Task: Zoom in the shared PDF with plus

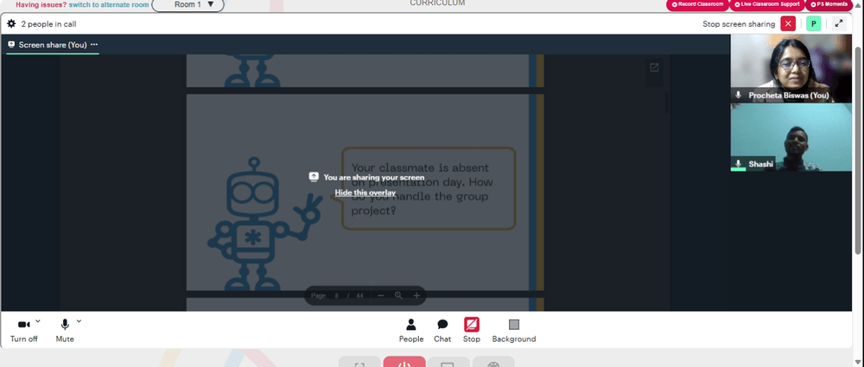Action: tap(416, 295)
